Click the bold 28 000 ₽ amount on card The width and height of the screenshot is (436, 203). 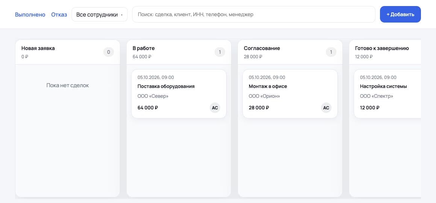259,108
